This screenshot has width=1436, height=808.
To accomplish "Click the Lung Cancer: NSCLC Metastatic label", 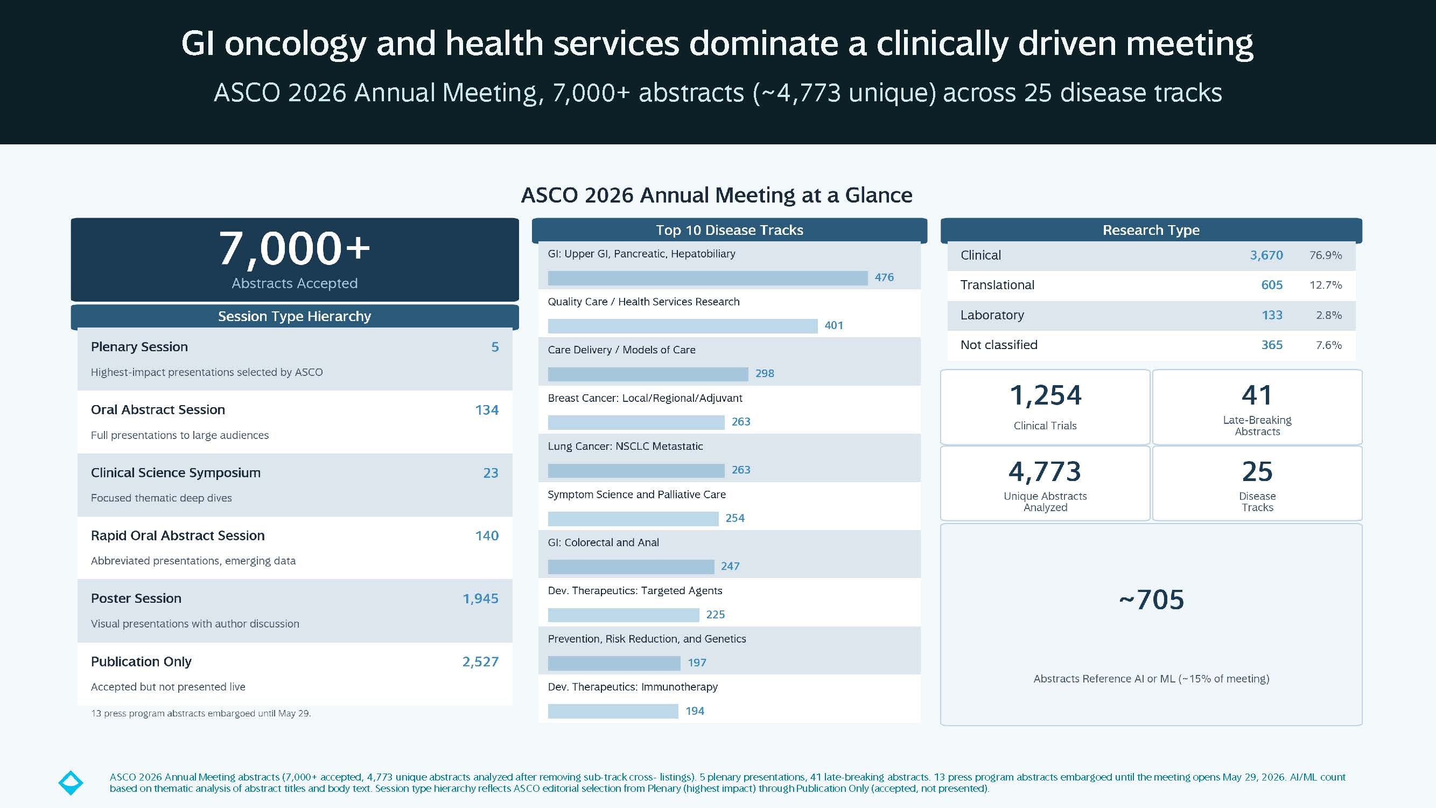I will point(625,446).
